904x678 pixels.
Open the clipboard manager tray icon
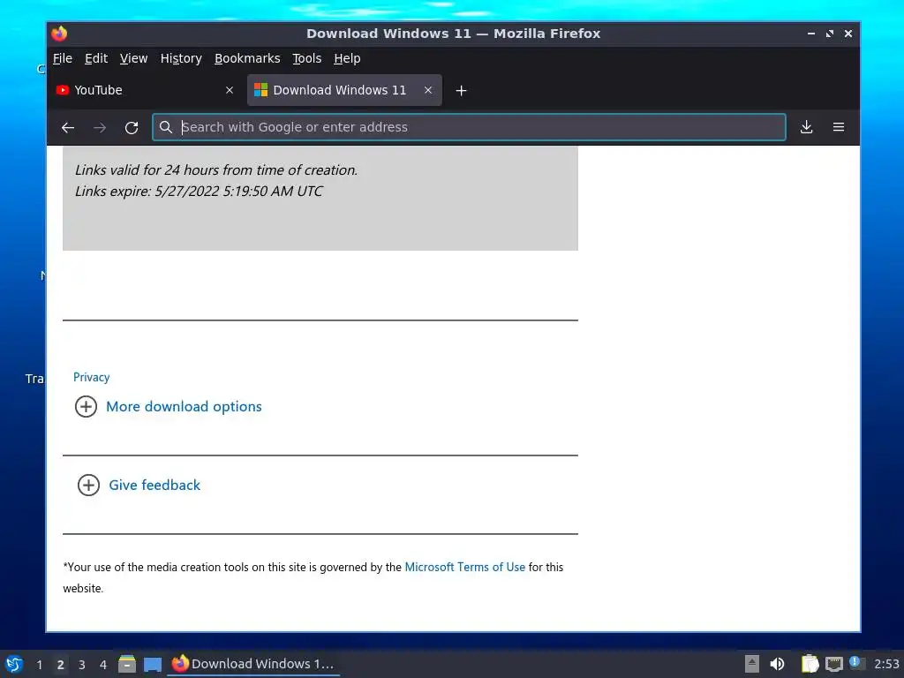coord(810,664)
